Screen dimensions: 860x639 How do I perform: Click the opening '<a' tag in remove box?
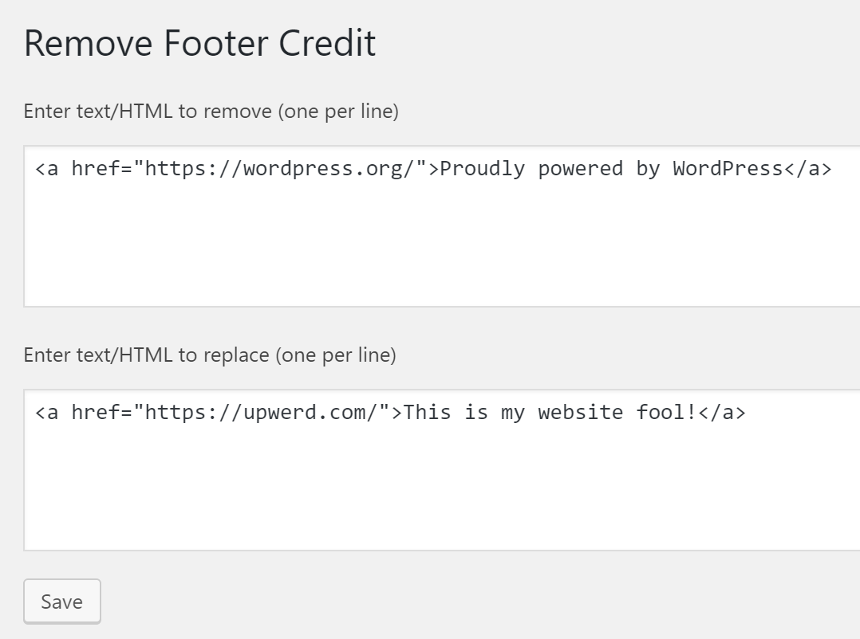coord(46,169)
